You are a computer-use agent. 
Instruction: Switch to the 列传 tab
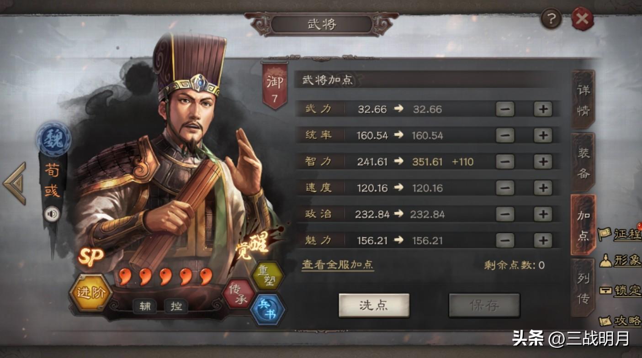pos(583,288)
